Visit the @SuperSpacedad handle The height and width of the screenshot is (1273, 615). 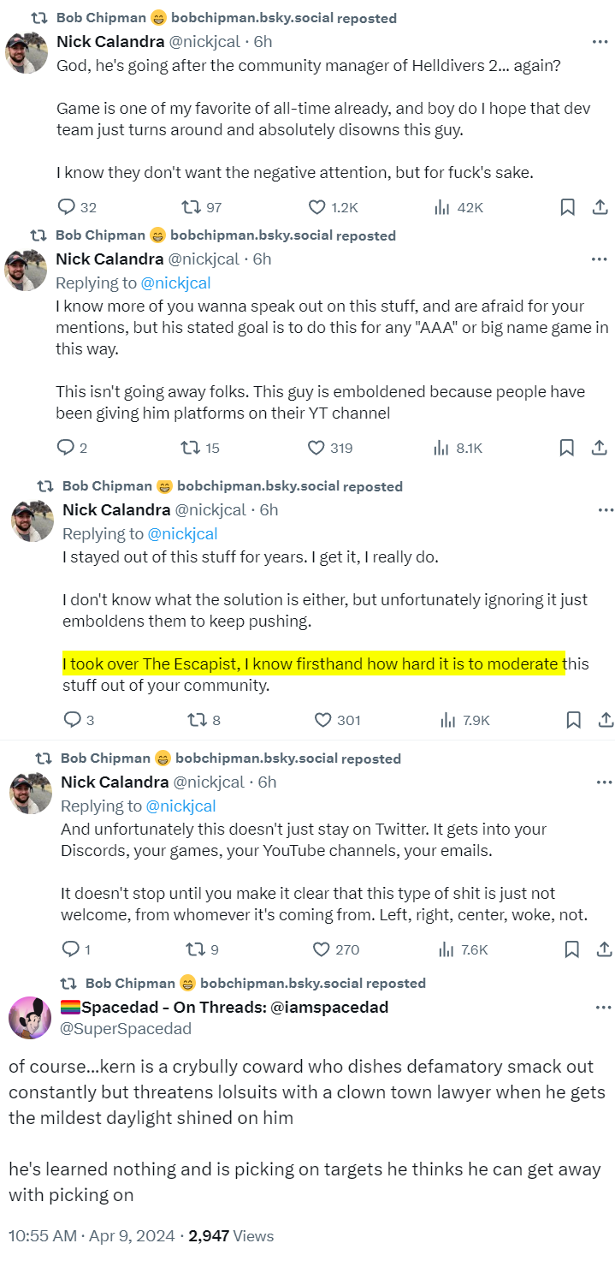point(126,1028)
